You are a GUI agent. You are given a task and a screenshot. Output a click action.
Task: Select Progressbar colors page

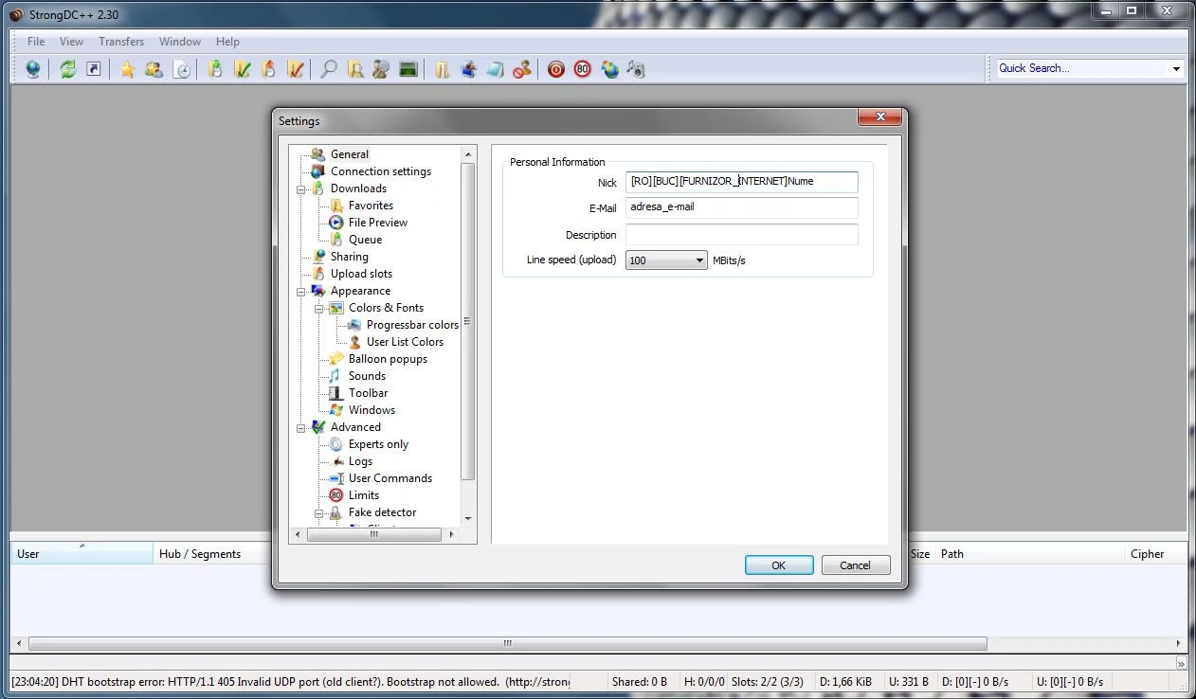(x=412, y=325)
